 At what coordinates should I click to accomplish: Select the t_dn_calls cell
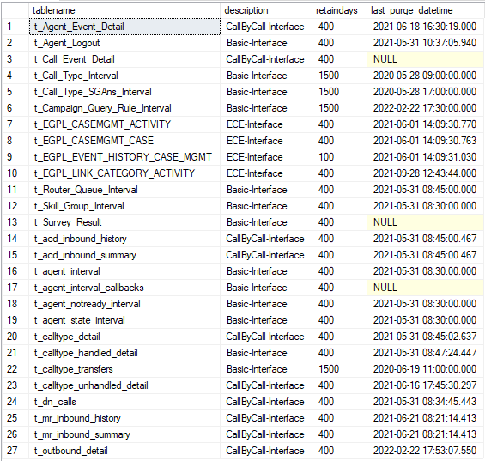click(124, 402)
